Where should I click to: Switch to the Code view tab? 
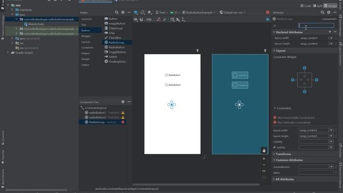306,6
